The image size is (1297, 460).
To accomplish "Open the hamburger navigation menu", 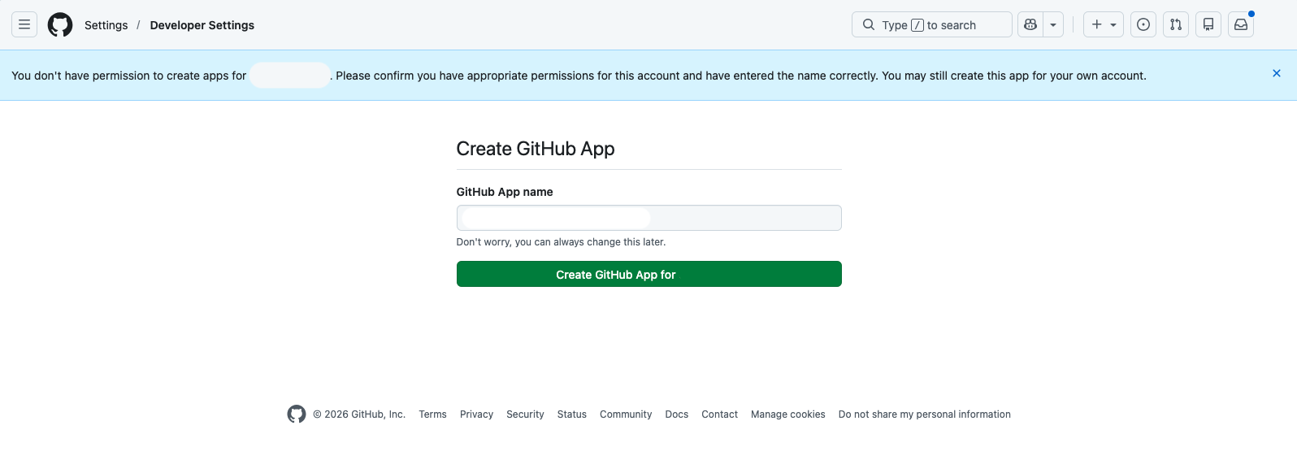I will click(24, 24).
